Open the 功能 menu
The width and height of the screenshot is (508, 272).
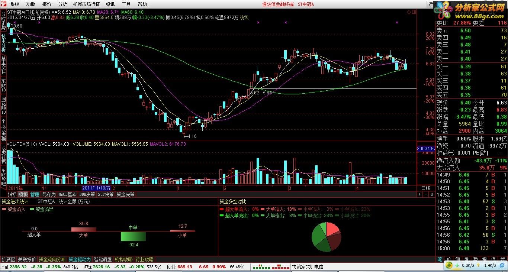[x=30, y=4]
